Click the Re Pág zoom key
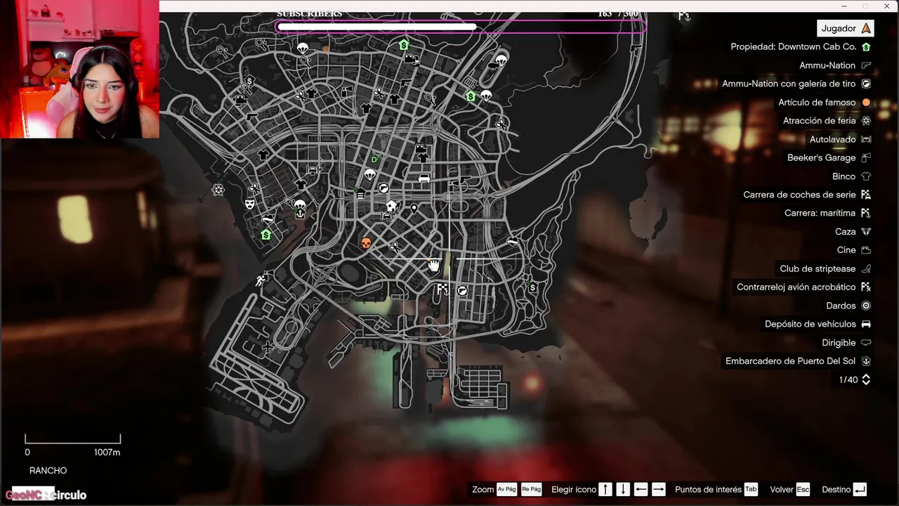Screen dimensions: 899x506 [531, 489]
